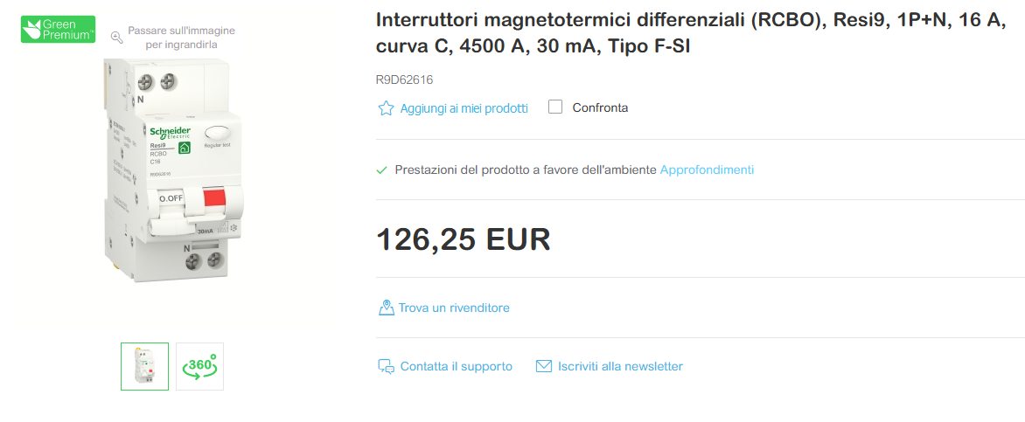The width and height of the screenshot is (1025, 422).
Task: Click the 126,25 EUR price
Action: point(464,239)
